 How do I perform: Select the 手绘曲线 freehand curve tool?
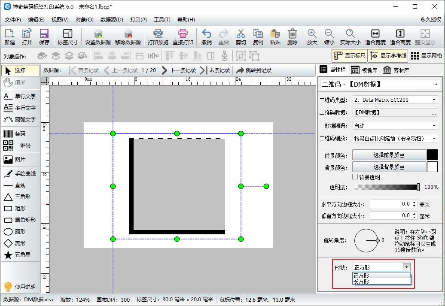coord(20,174)
